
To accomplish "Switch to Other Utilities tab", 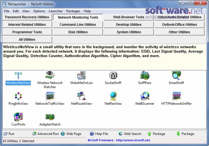I will click(x=179, y=32).
